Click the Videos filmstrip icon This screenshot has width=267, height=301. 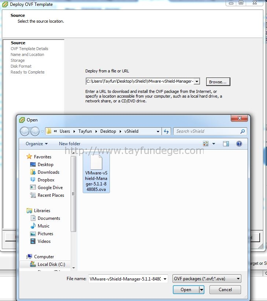point(33,241)
